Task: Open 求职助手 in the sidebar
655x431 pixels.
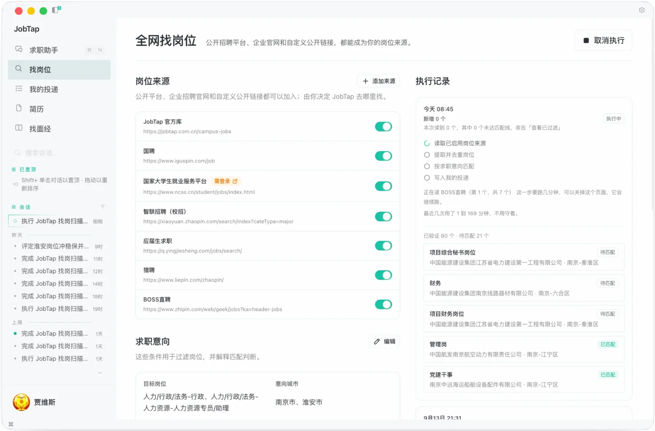Action: [x=59, y=50]
